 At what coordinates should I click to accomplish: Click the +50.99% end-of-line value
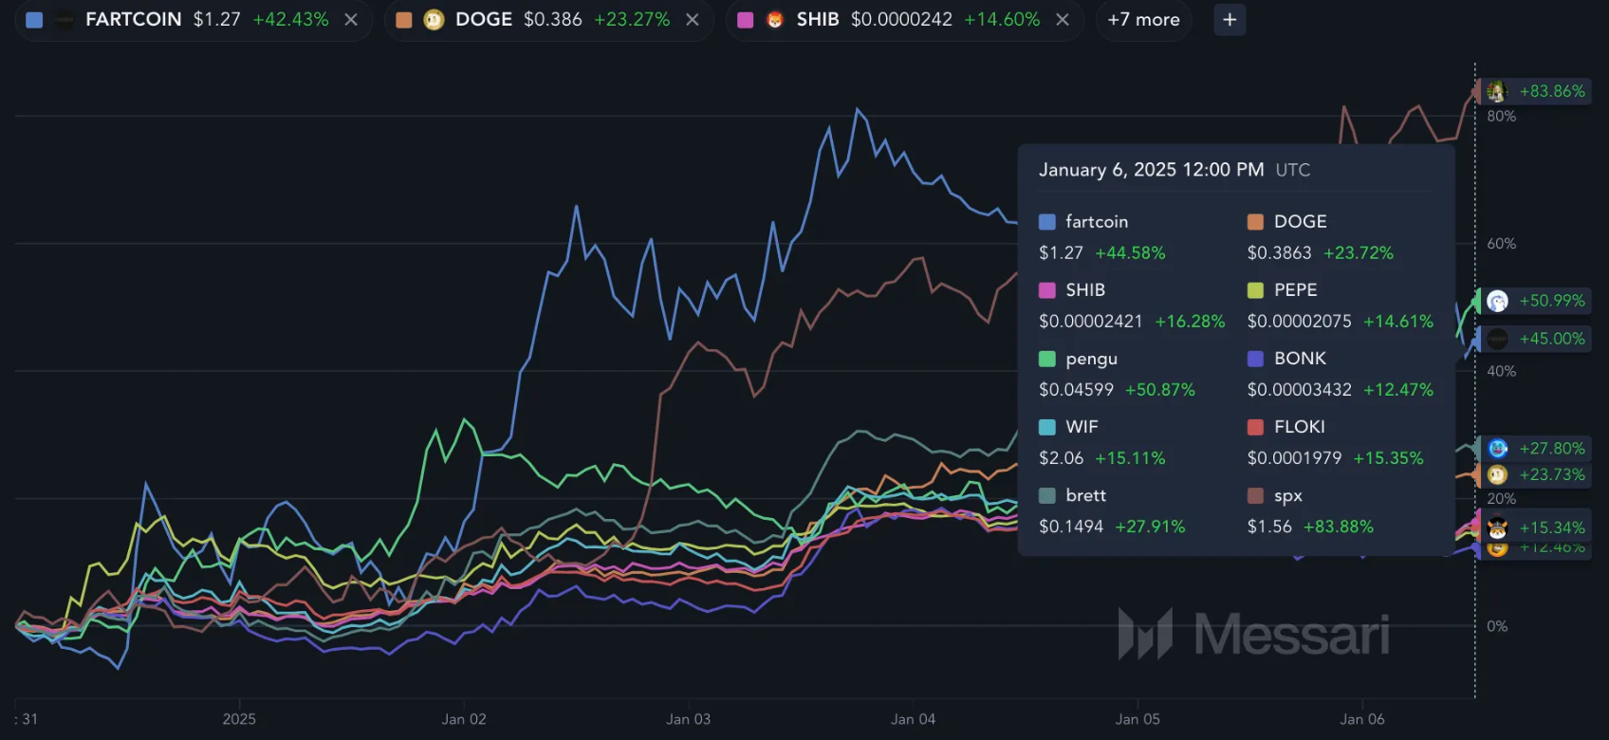[x=1552, y=301]
